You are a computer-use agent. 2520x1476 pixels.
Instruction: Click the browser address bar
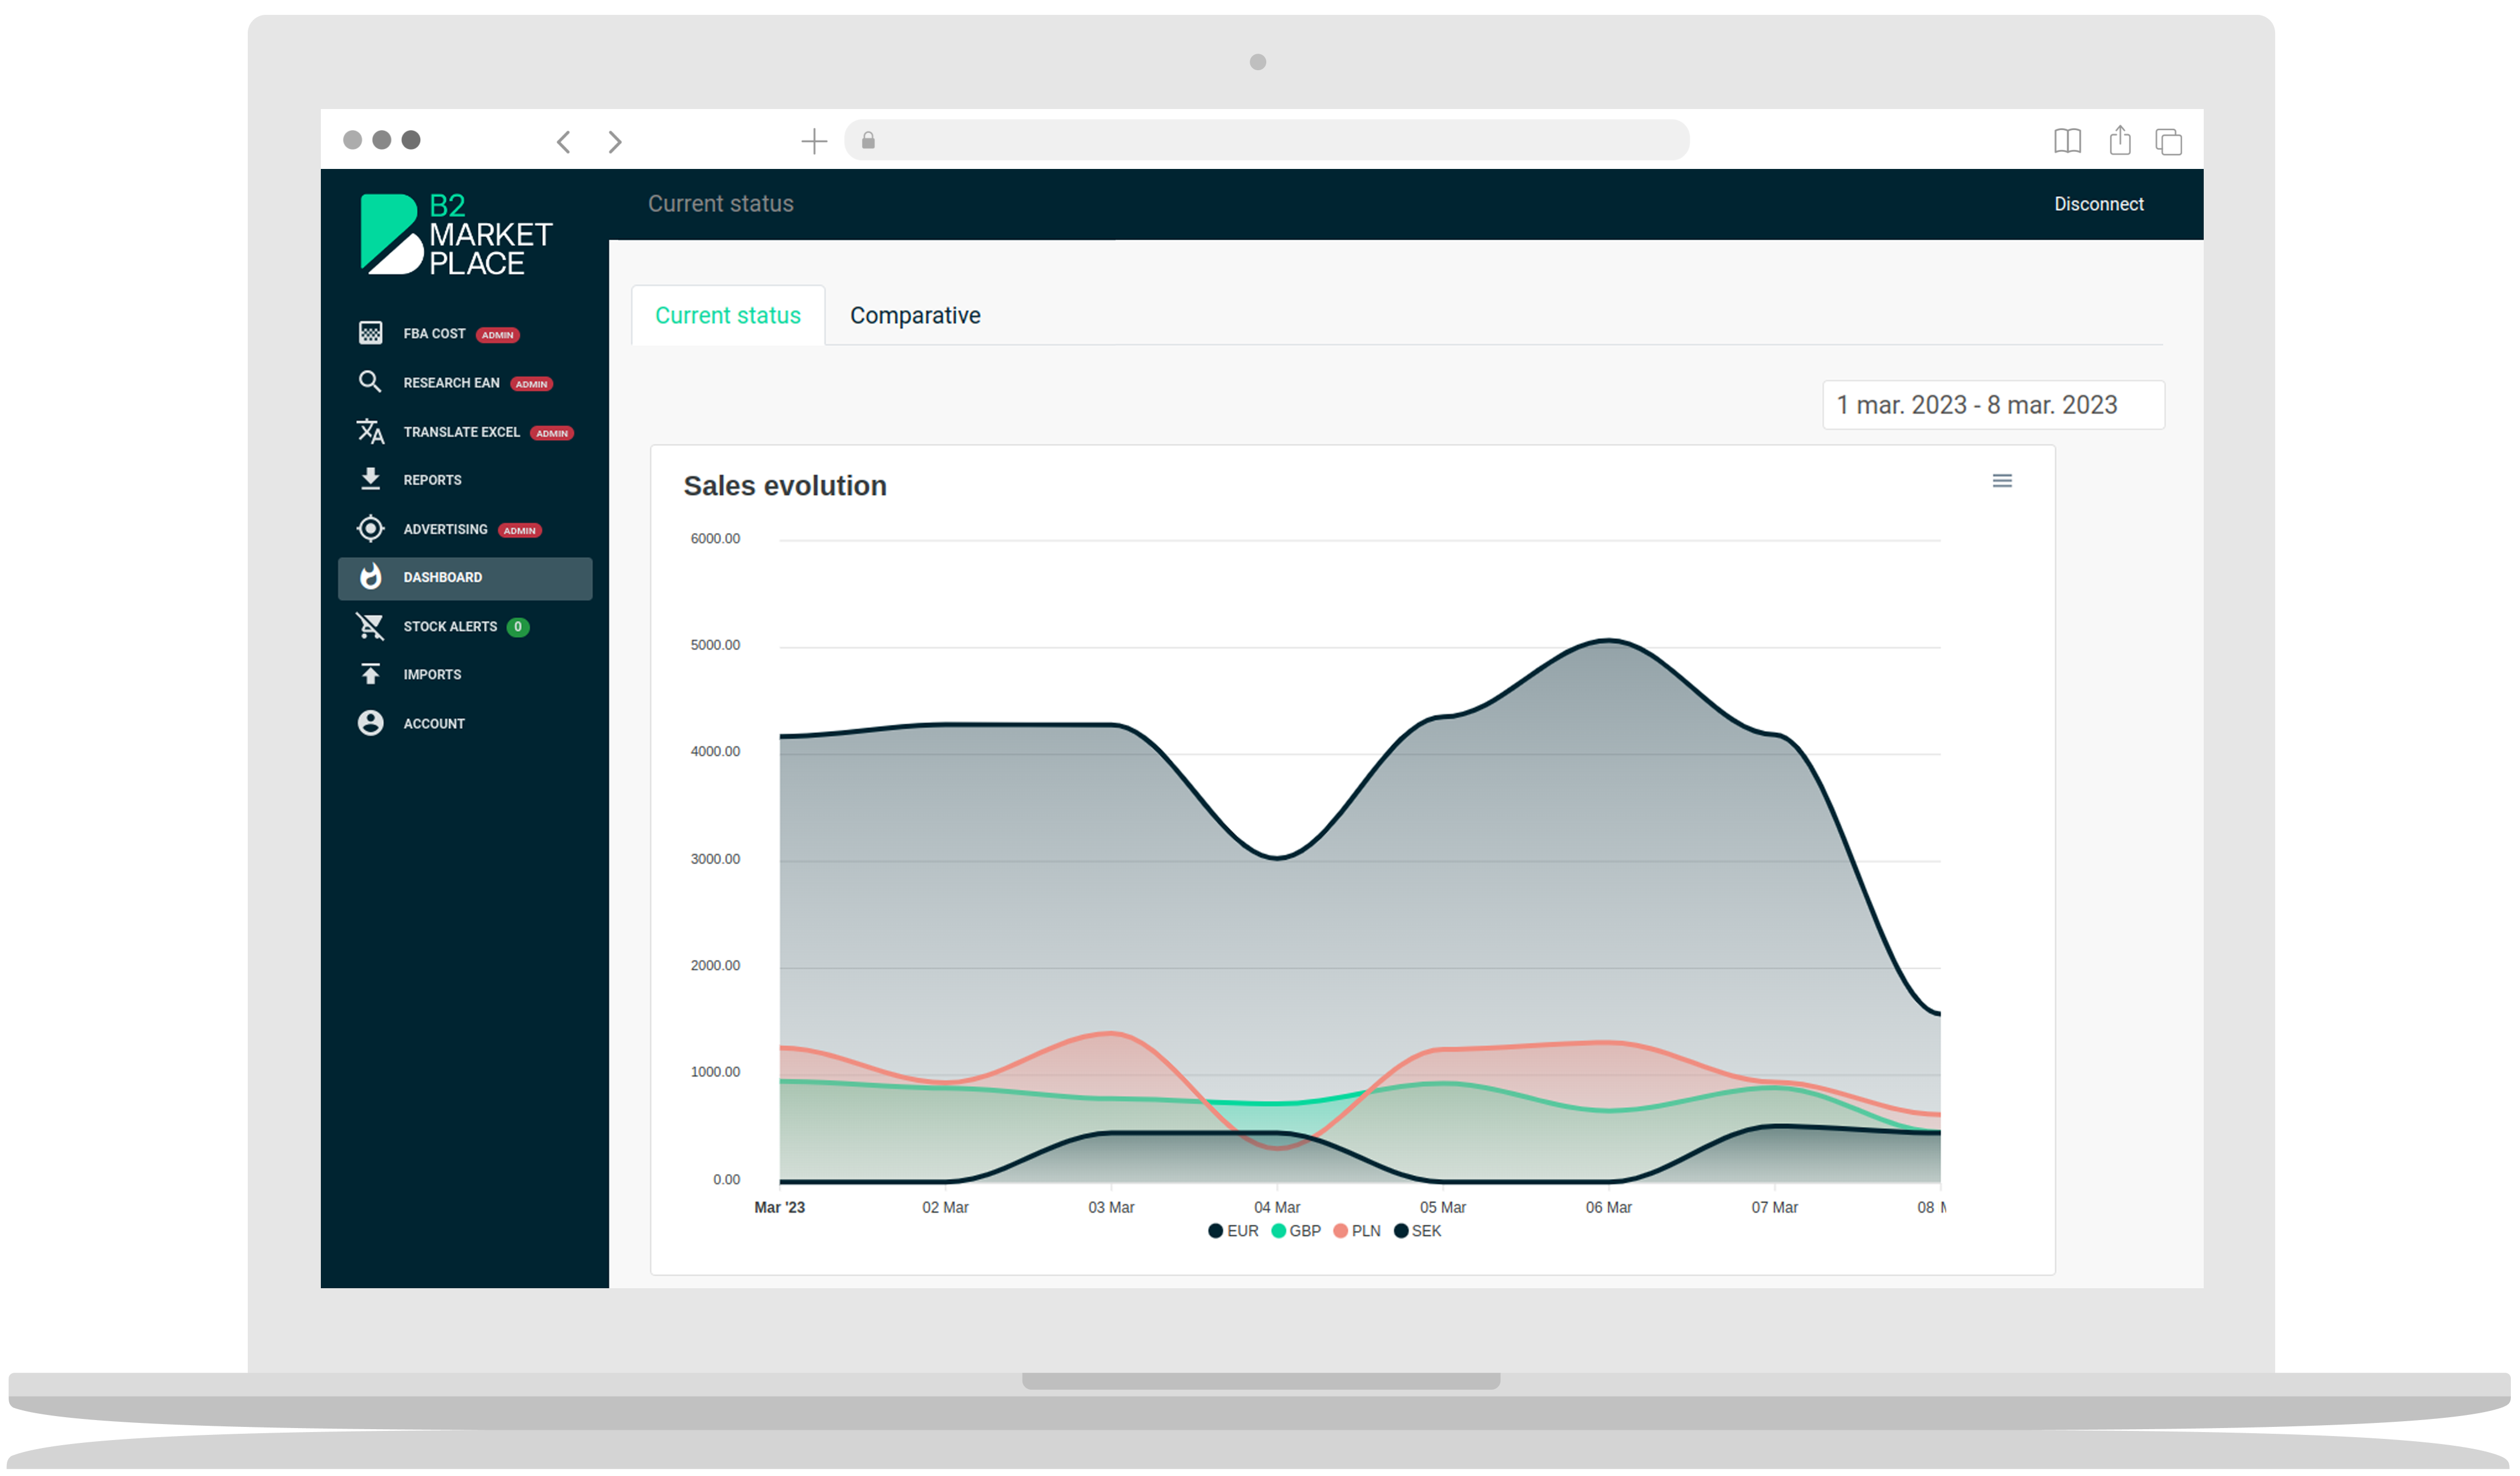[x=1266, y=141]
